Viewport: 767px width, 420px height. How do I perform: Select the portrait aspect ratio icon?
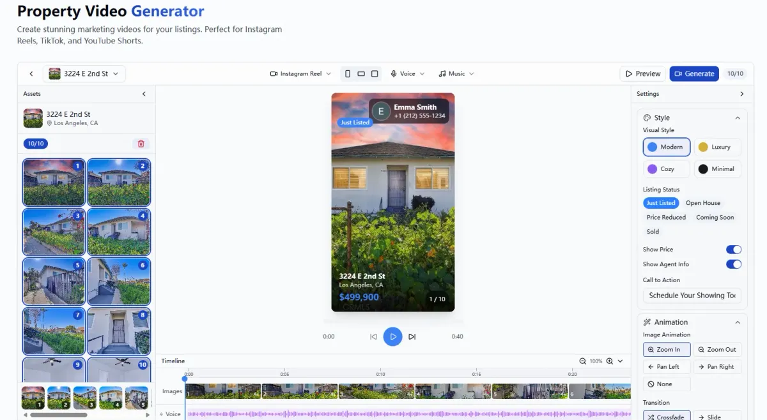coord(348,74)
